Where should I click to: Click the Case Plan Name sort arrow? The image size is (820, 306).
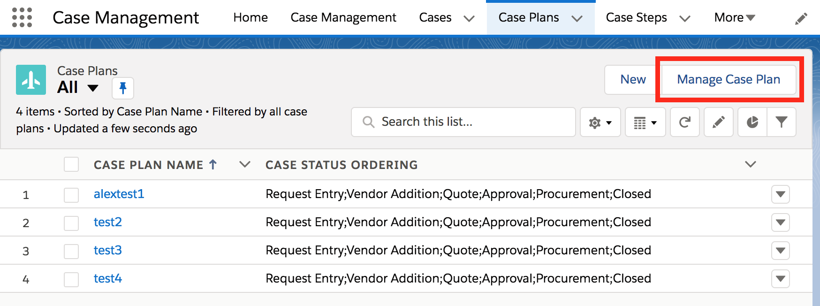coord(213,164)
